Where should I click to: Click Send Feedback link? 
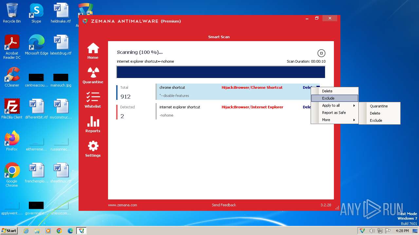click(224, 205)
